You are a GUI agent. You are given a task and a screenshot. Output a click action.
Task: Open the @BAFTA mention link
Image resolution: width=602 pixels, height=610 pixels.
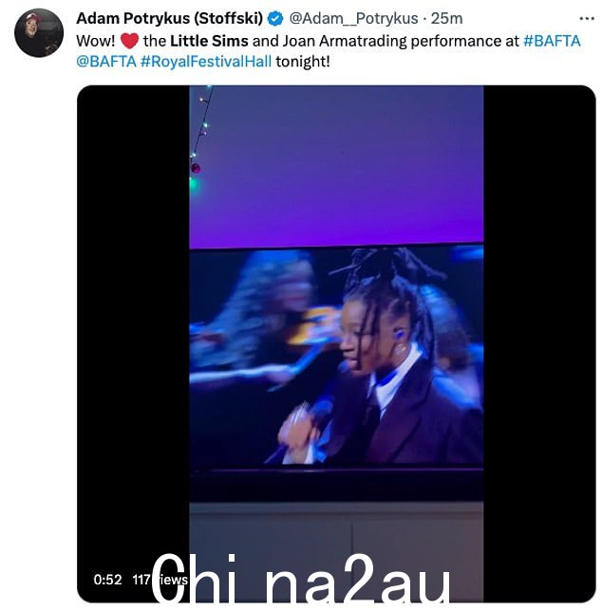[x=106, y=62]
